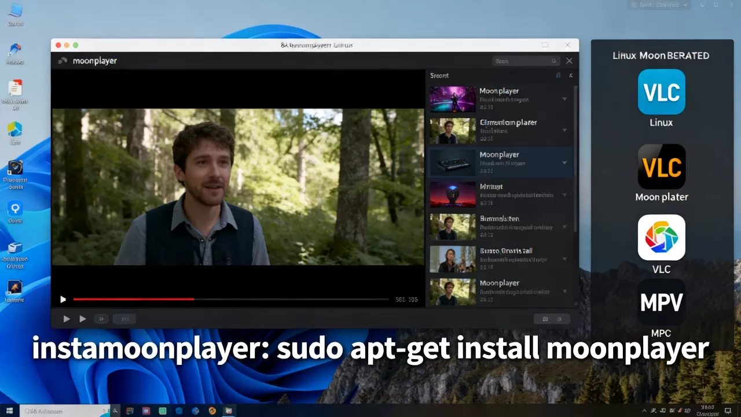
Task: Open the blue VLC icon labeled Linux
Action: [661, 92]
